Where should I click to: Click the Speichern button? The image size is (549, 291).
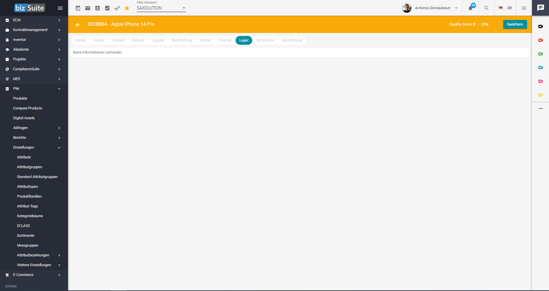[x=515, y=24]
